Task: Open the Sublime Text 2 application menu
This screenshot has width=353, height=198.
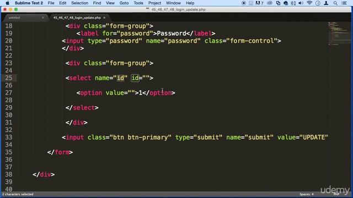Action: (x=29, y=3)
